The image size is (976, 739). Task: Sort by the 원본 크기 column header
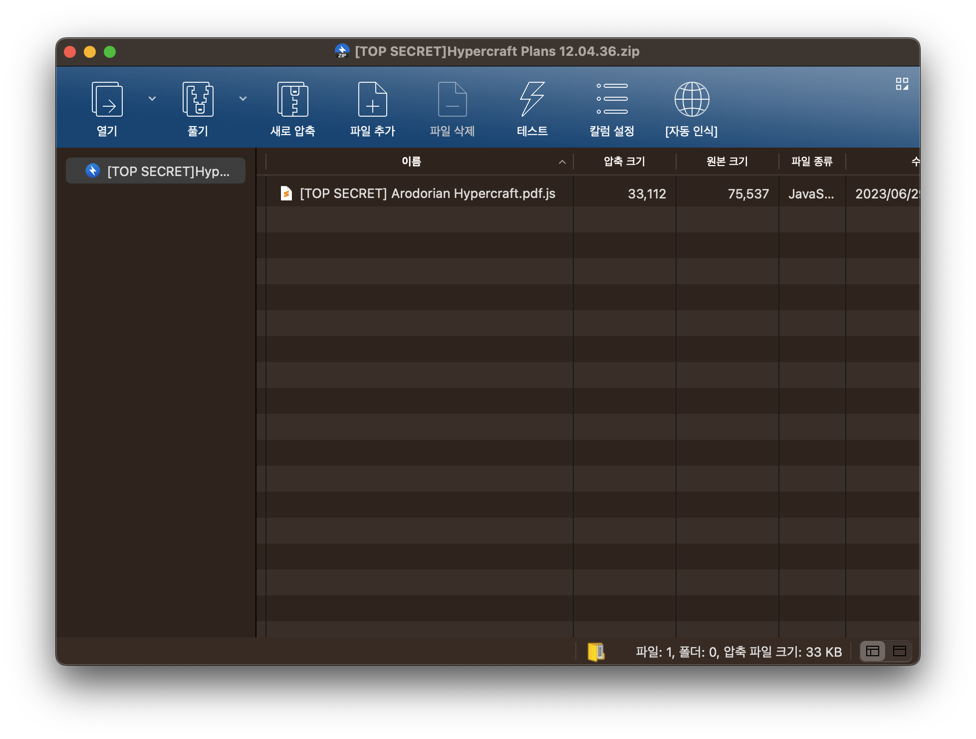pyautogui.click(x=727, y=162)
